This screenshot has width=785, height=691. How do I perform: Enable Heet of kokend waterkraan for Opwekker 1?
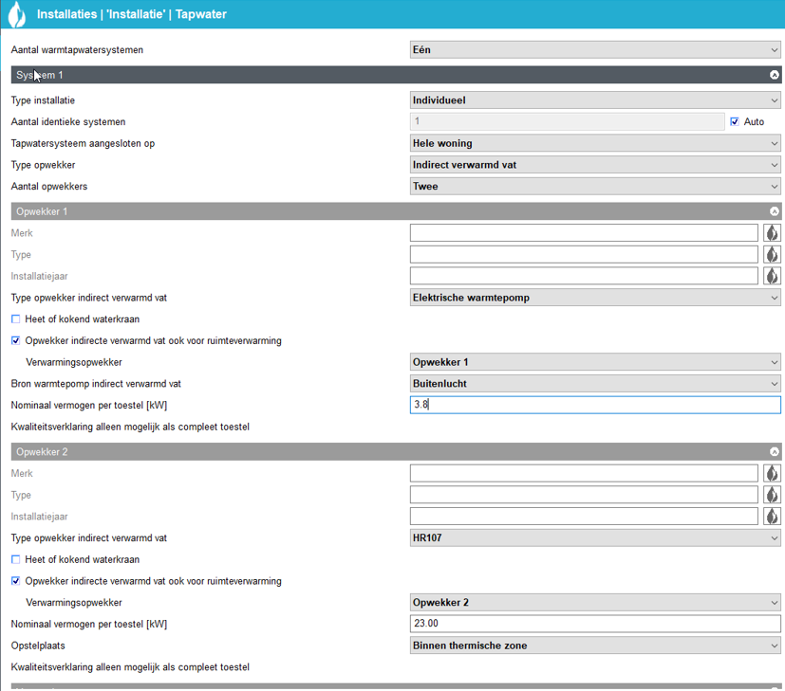click(x=15, y=319)
